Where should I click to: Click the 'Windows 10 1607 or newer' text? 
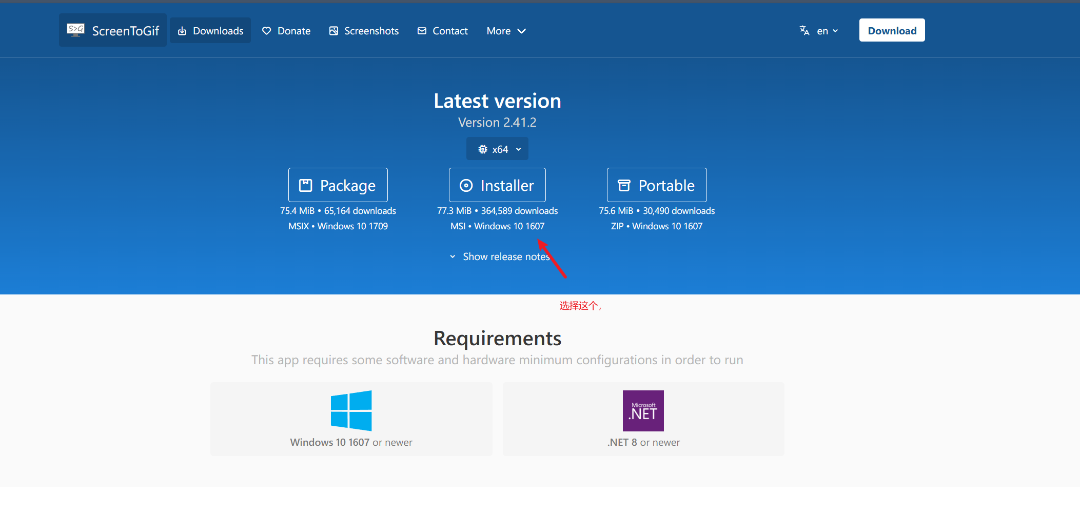point(351,442)
